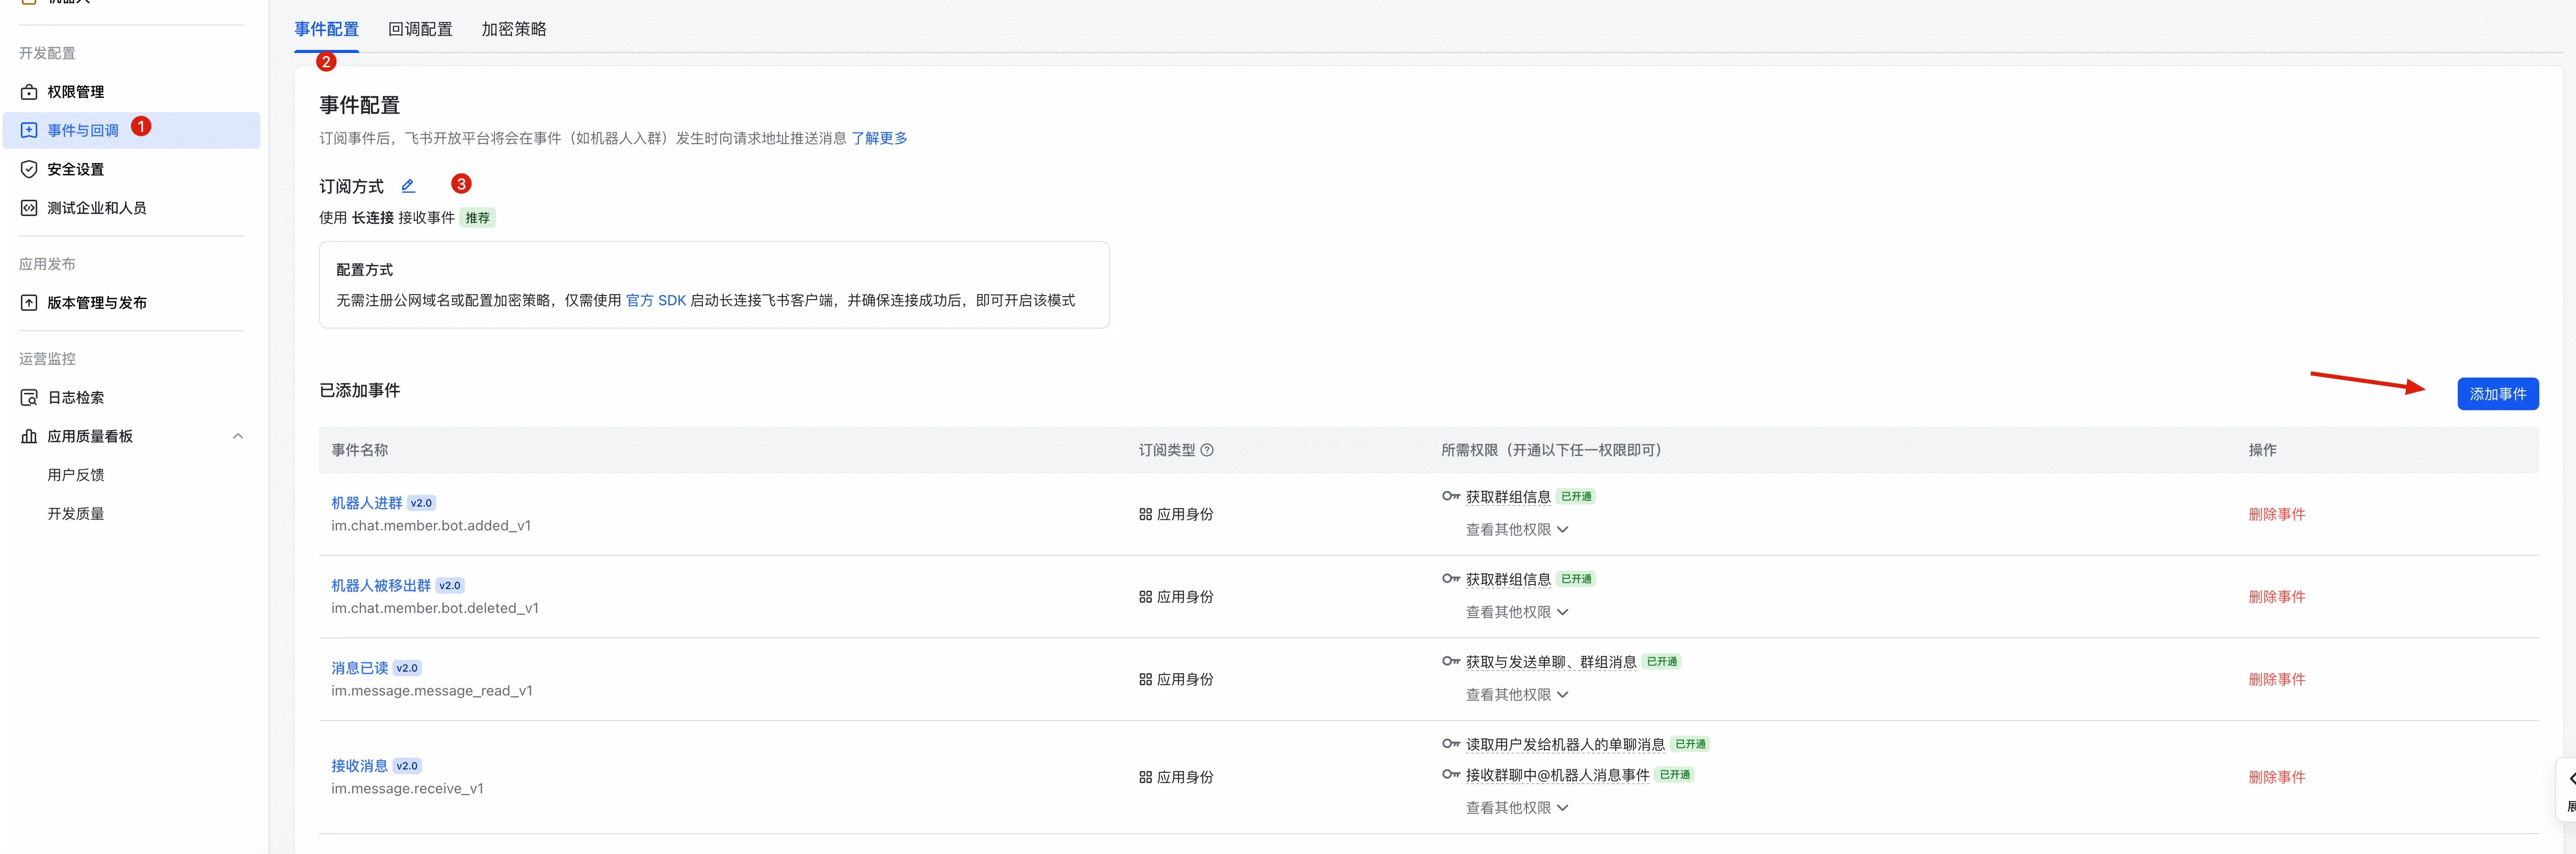Open the 机器人进群 event name link

tap(367, 503)
